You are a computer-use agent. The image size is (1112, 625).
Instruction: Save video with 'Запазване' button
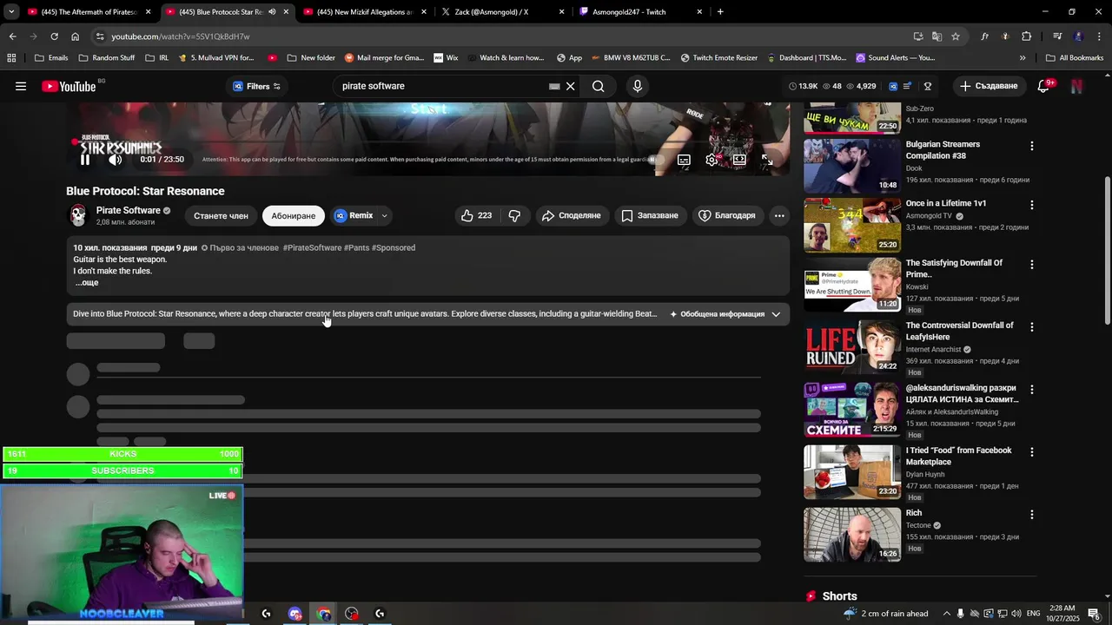(x=649, y=215)
